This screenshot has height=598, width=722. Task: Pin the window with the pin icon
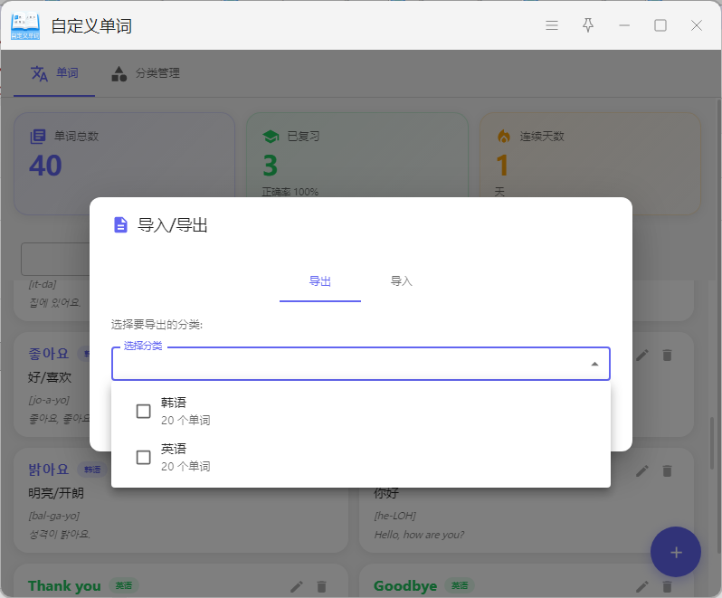click(x=588, y=25)
